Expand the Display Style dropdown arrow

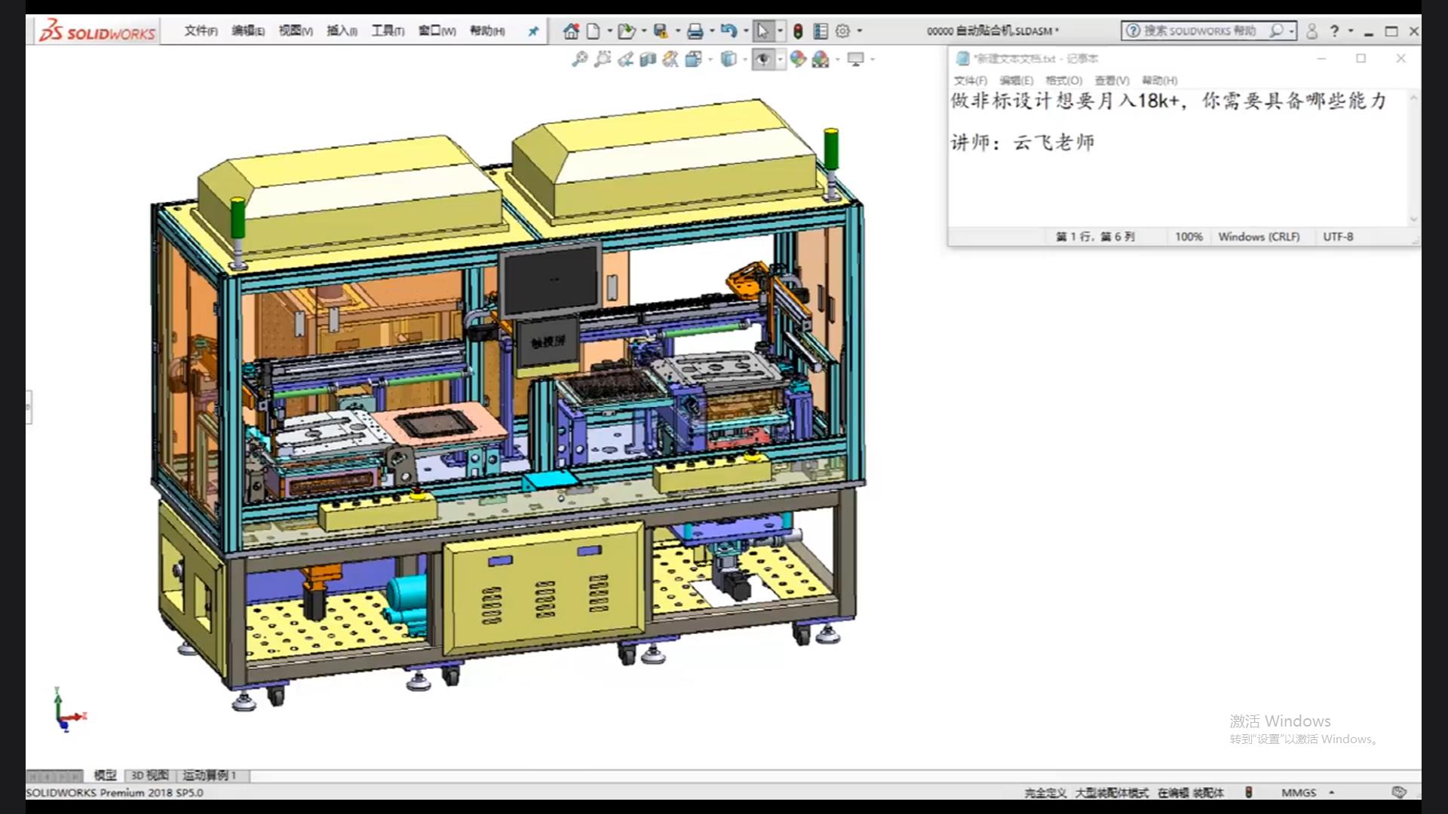(745, 59)
